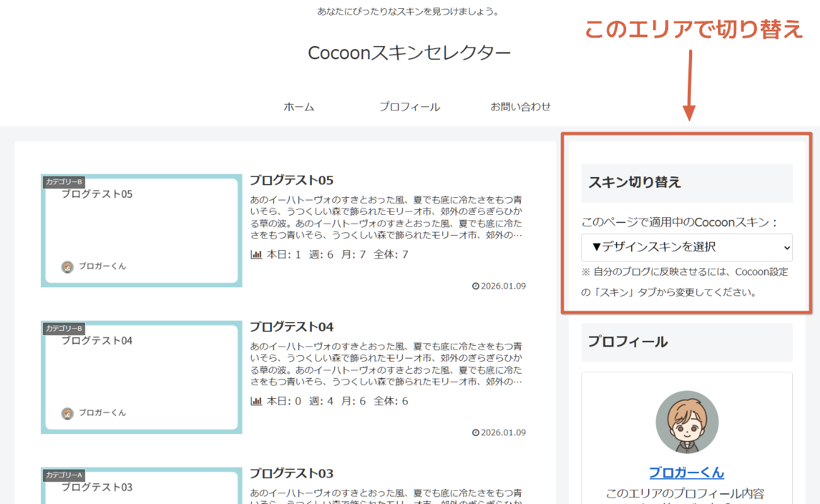Click the このページで適用中のCocoonスキン： label
Image resolution: width=820 pixels, height=504 pixels.
680,222
